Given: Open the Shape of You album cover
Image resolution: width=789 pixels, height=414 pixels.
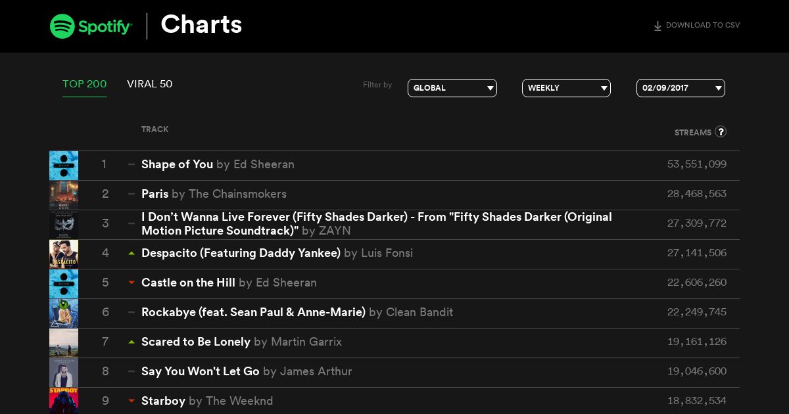Looking at the screenshot, I should coord(64,166).
